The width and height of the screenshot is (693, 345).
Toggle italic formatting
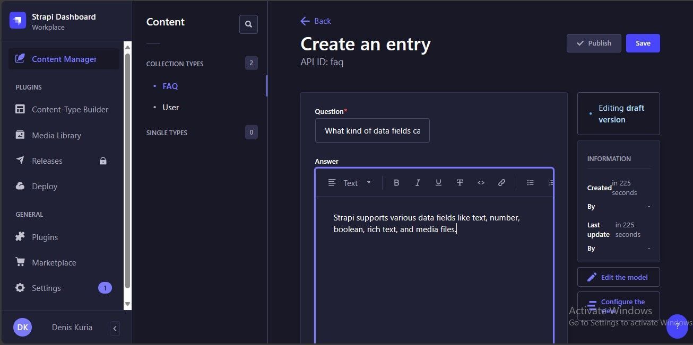pyautogui.click(x=418, y=183)
